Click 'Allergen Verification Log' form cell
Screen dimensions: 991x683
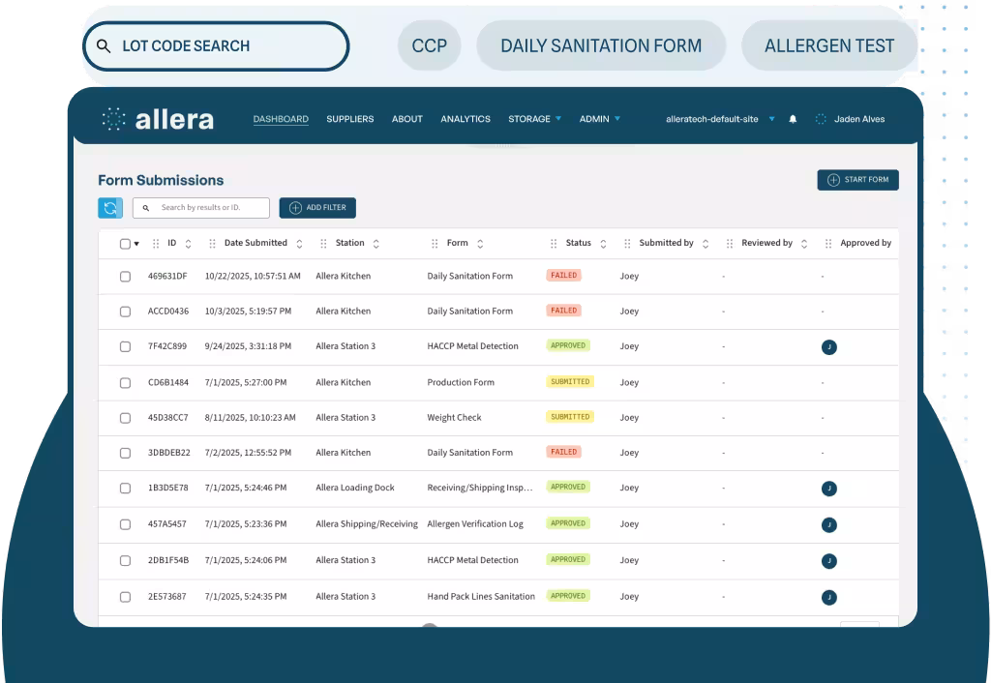(x=474, y=523)
